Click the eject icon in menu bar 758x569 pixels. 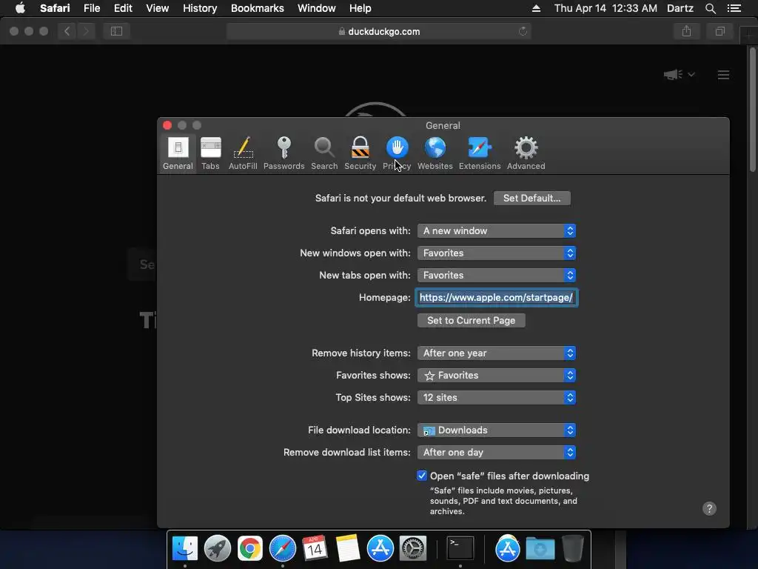coord(536,8)
